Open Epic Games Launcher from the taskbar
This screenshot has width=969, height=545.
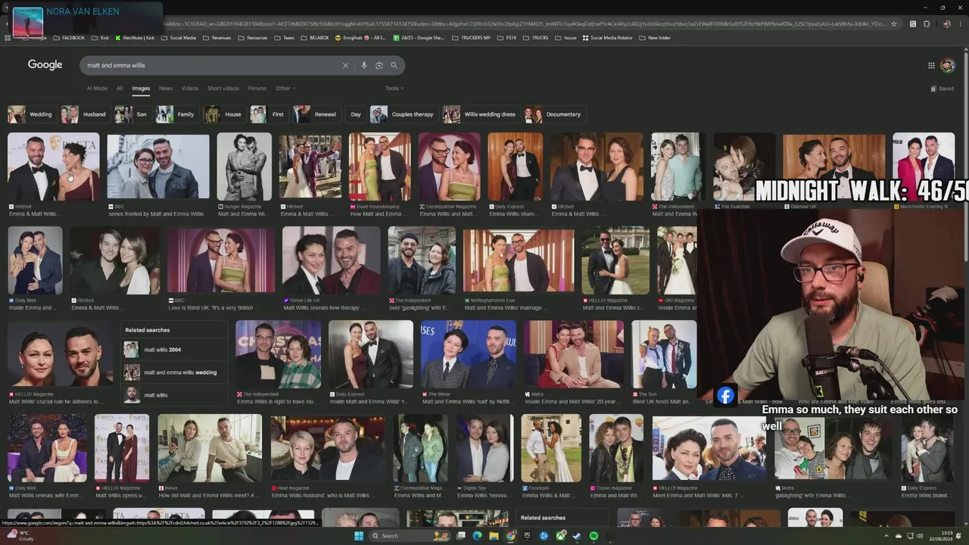(x=527, y=536)
